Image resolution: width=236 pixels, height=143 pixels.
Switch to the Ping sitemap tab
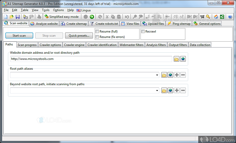coord(179,24)
